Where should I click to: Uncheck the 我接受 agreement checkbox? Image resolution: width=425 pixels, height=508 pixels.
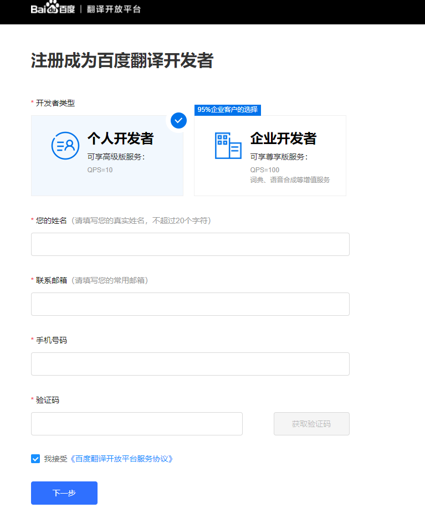pos(35,459)
